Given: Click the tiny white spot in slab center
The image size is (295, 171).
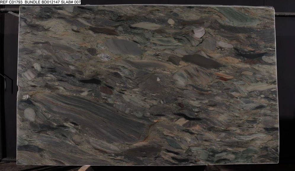Looking at the screenshot, I should coord(158,79).
